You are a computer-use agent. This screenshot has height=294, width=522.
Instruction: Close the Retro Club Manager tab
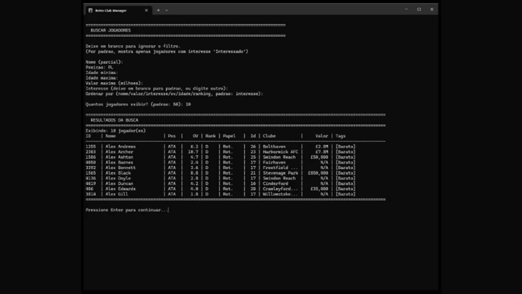(146, 10)
